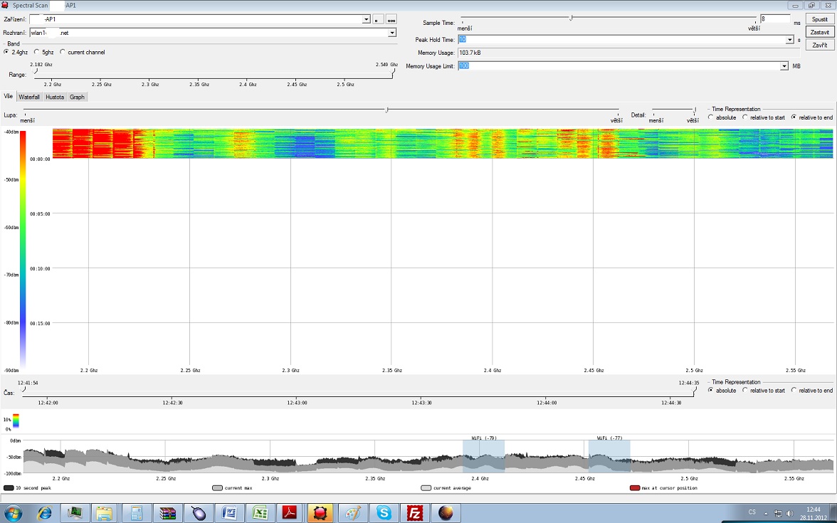Select the 5ghz band radio button

point(37,53)
